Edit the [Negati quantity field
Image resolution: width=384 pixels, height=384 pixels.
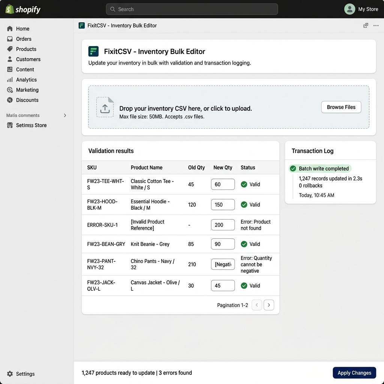[223, 264]
